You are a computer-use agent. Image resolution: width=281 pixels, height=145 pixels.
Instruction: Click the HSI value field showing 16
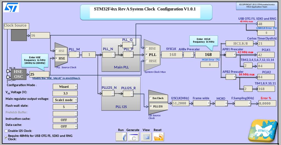40,35
